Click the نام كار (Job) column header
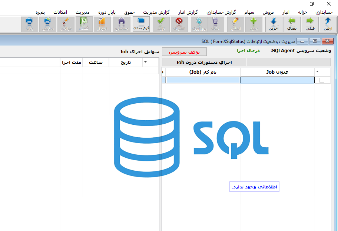338x231 pixels. pos(203,72)
